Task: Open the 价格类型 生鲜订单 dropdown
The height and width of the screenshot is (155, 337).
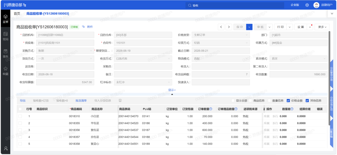Action: (221, 35)
